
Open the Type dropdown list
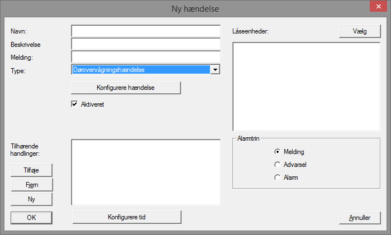pos(215,70)
